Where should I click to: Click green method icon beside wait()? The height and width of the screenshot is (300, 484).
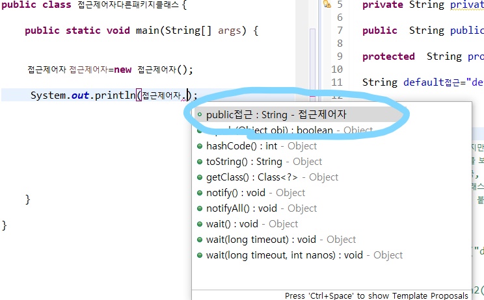click(200, 224)
